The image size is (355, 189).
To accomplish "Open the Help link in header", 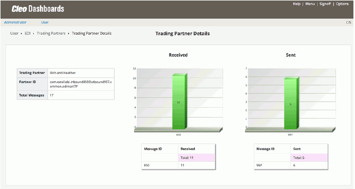I will pyautogui.click(x=297, y=4).
